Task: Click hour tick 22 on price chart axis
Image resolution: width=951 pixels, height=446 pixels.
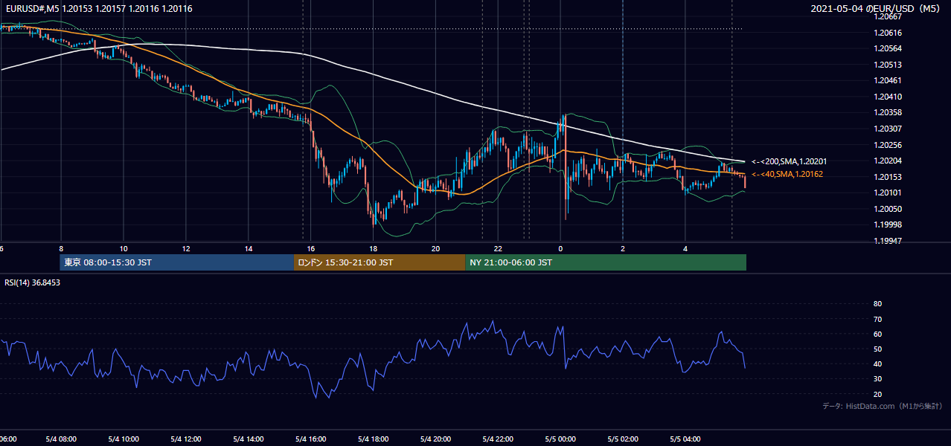Action: (x=498, y=248)
